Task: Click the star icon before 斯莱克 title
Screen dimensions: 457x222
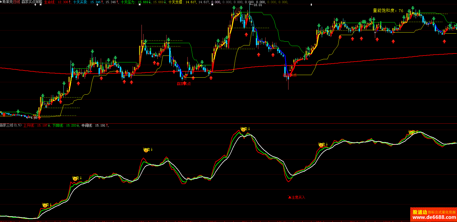Action: 1,2
